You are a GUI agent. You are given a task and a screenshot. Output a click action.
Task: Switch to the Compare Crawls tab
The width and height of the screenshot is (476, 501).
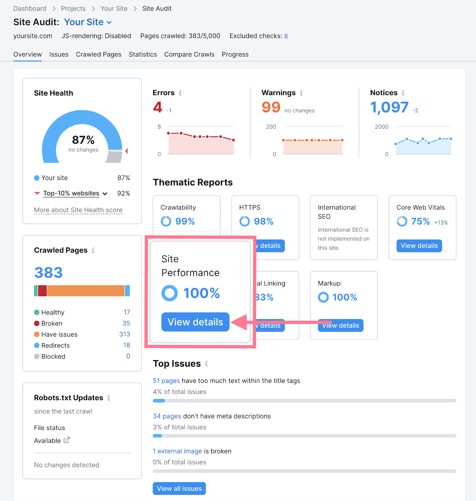click(189, 54)
